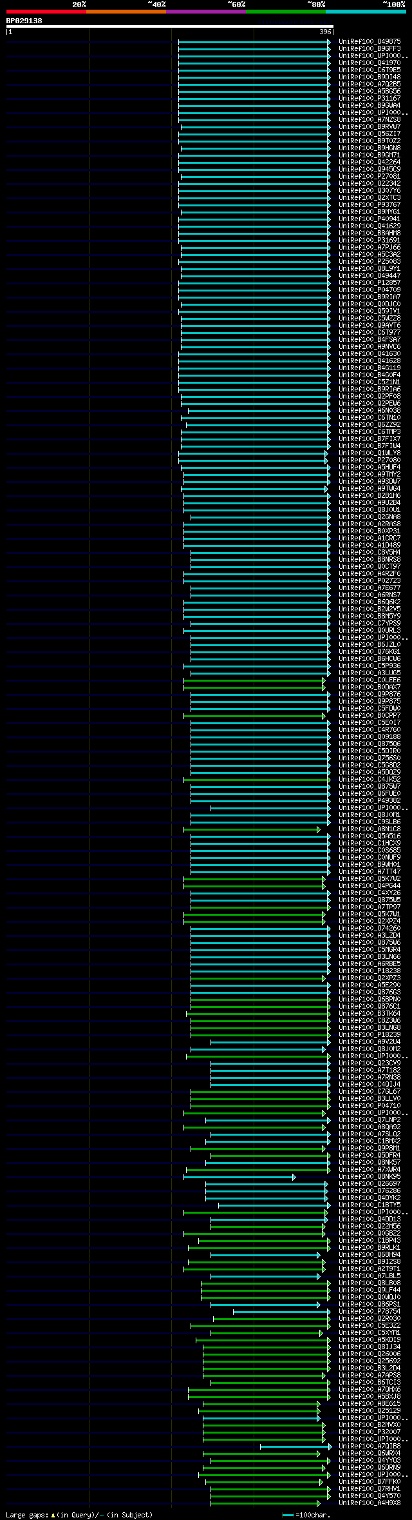Image resolution: width=412 pixels, height=1520 pixels.
Task: Click hit label UniRef100_Q5K7W2
Action: pos(370,878)
